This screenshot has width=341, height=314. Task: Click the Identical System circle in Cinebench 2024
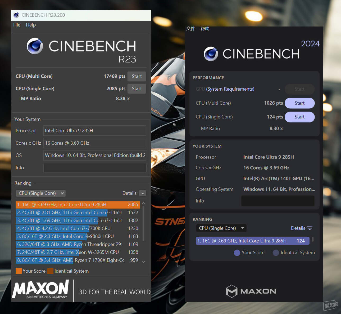[276, 253]
